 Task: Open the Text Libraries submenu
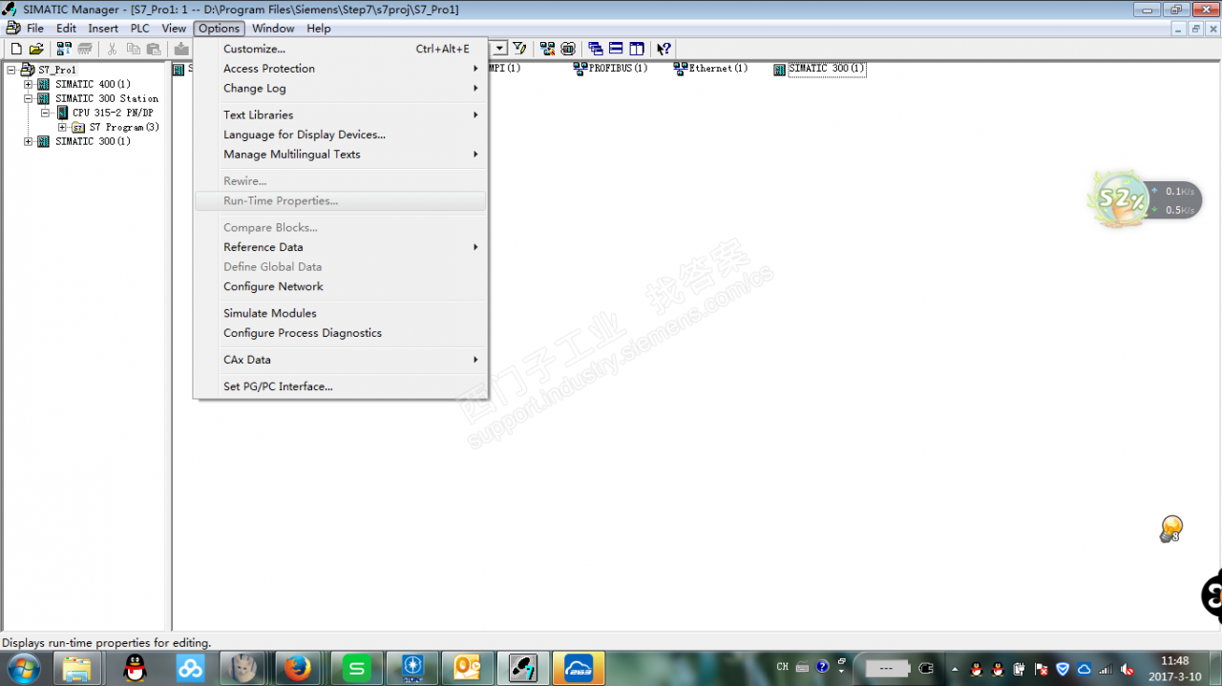pyautogui.click(x=340, y=114)
